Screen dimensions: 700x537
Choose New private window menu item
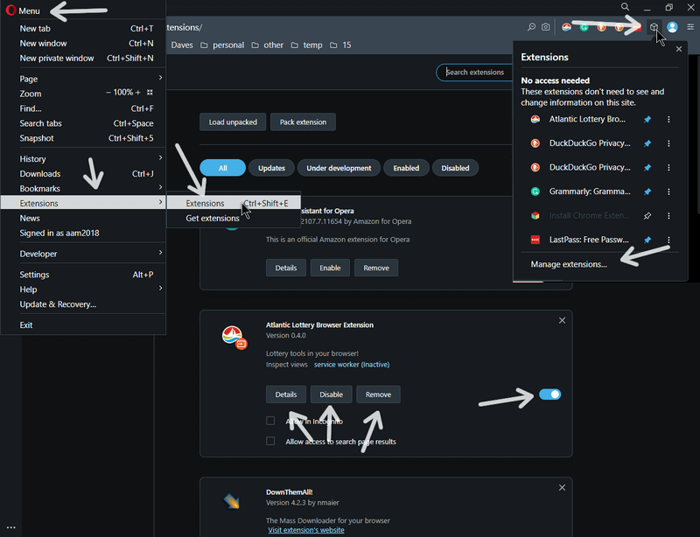click(83, 58)
